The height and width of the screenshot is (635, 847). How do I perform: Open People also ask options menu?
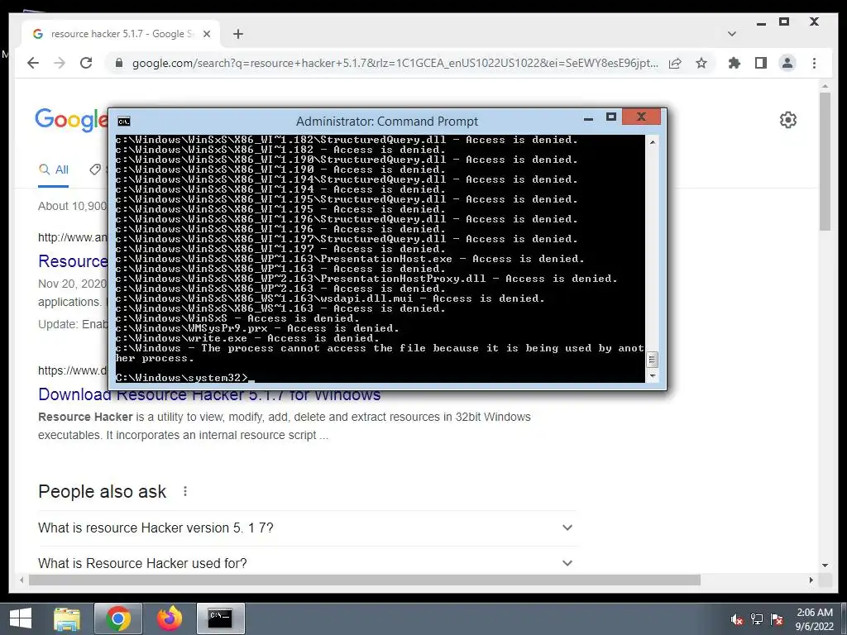[x=185, y=491]
